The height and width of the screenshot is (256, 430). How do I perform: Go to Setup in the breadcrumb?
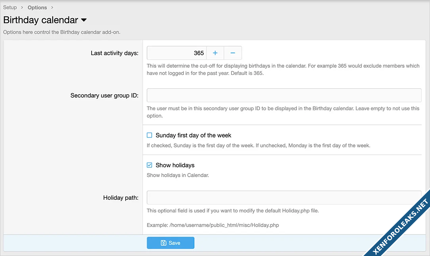(x=10, y=8)
